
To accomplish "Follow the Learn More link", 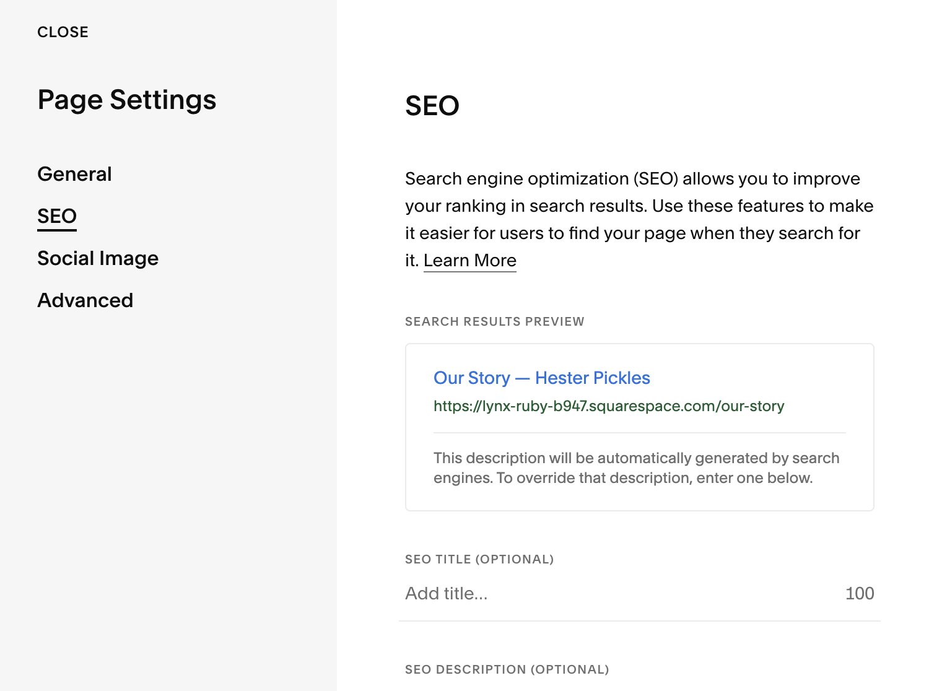I will (x=469, y=261).
